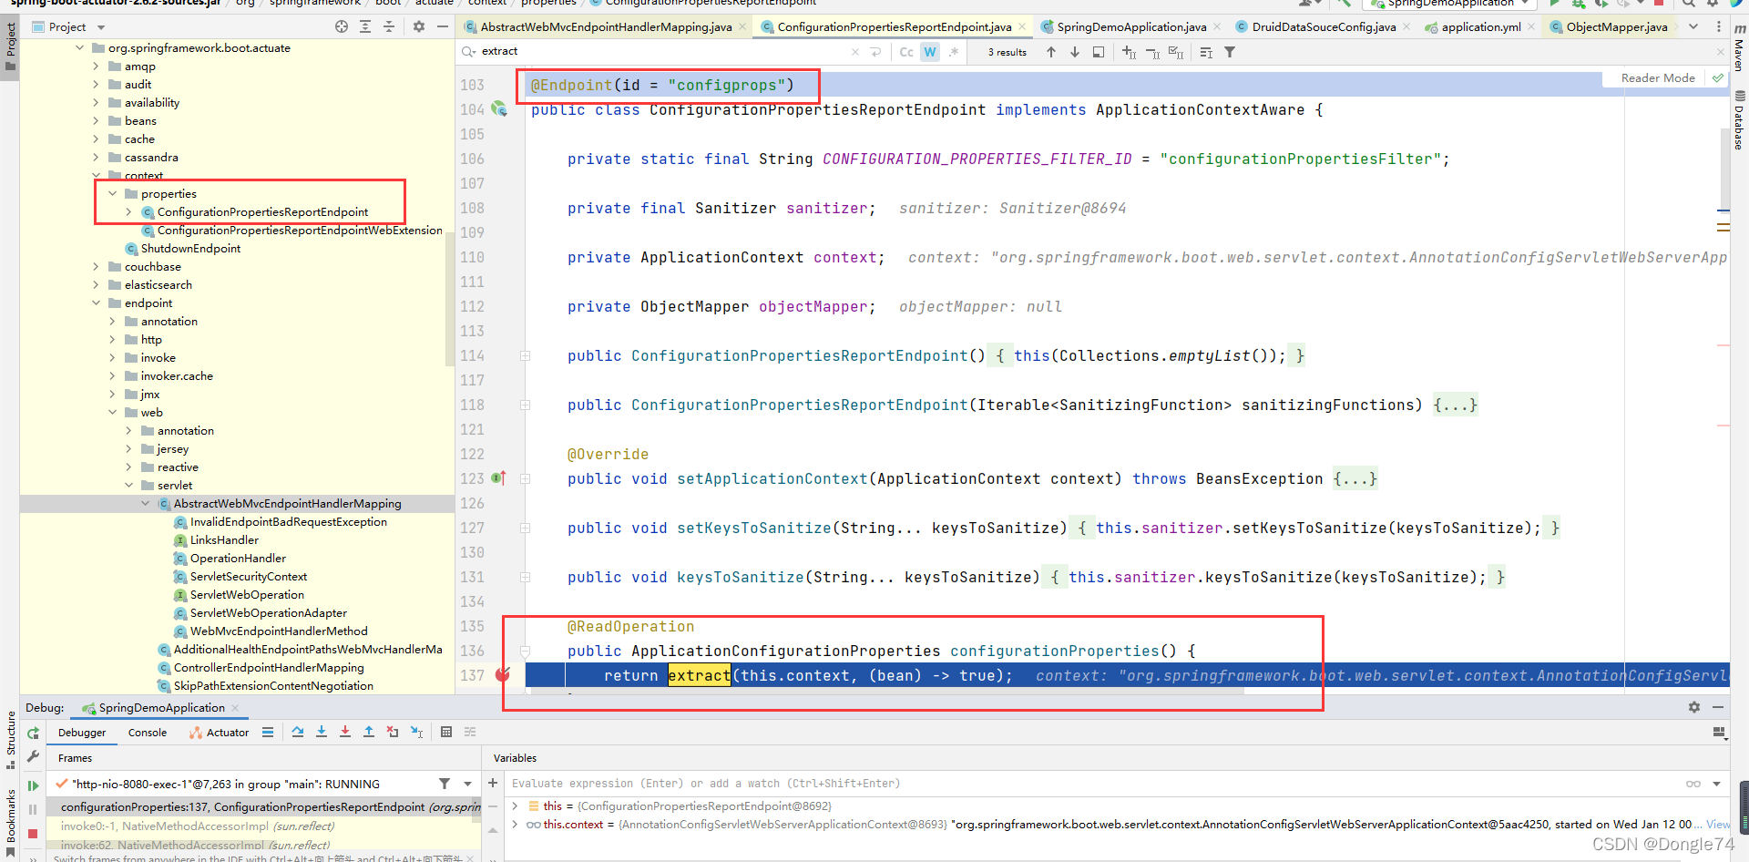
Task: Open Evaluate Expression calculator icon
Action: click(446, 732)
